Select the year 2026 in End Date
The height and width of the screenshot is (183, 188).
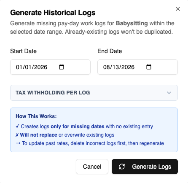click(128, 67)
